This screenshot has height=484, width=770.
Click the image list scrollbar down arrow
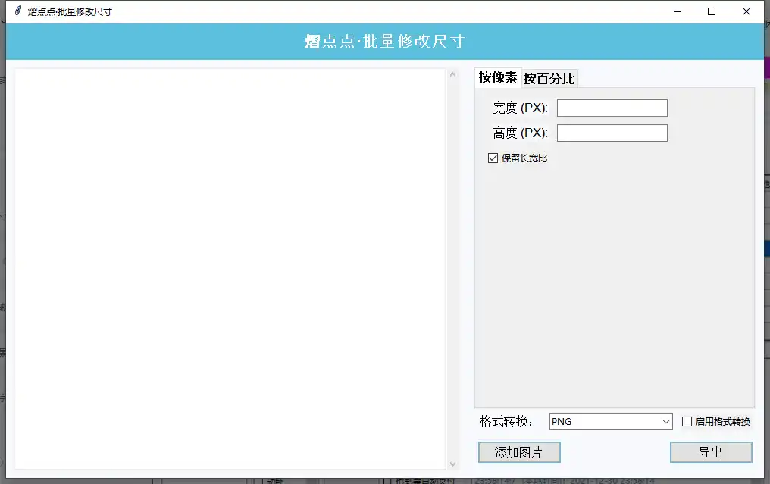pyautogui.click(x=453, y=464)
